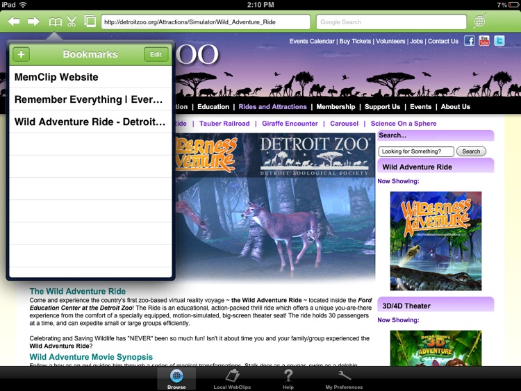521x391 pixels.
Task: Tap the forward arrow in browser toolbar
Action: pos(33,22)
